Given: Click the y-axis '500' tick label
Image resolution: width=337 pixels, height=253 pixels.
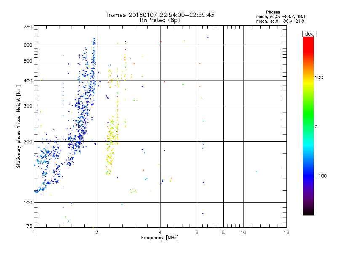Looking at the screenshot, I should 28,61.
